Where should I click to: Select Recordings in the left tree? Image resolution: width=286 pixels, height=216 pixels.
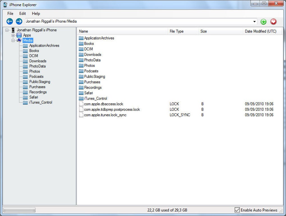(38, 92)
